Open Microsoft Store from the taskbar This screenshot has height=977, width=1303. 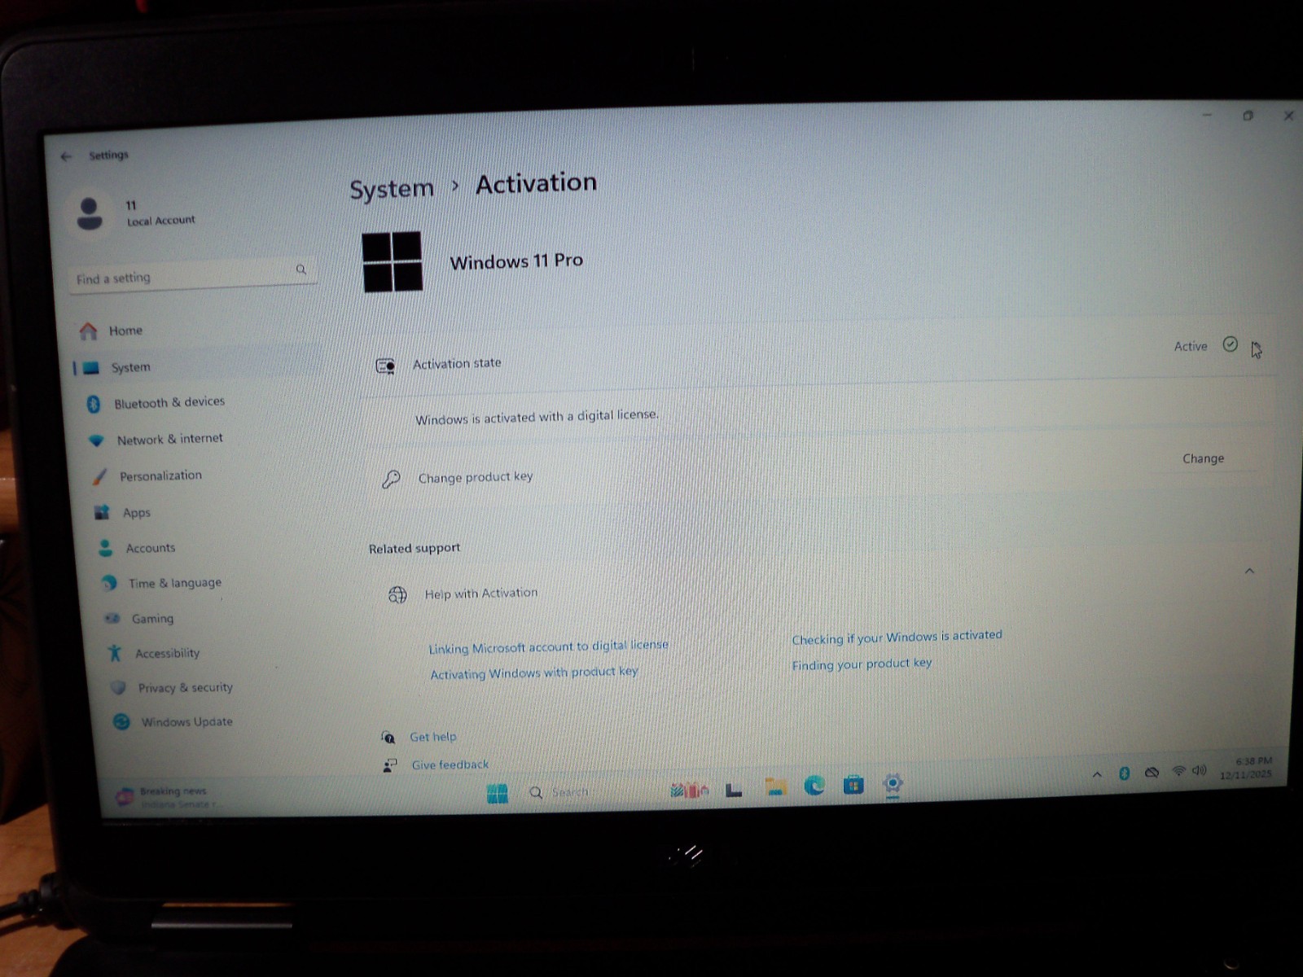(853, 785)
